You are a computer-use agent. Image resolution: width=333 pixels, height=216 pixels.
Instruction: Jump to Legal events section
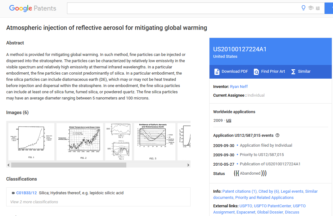click(292, 191)
